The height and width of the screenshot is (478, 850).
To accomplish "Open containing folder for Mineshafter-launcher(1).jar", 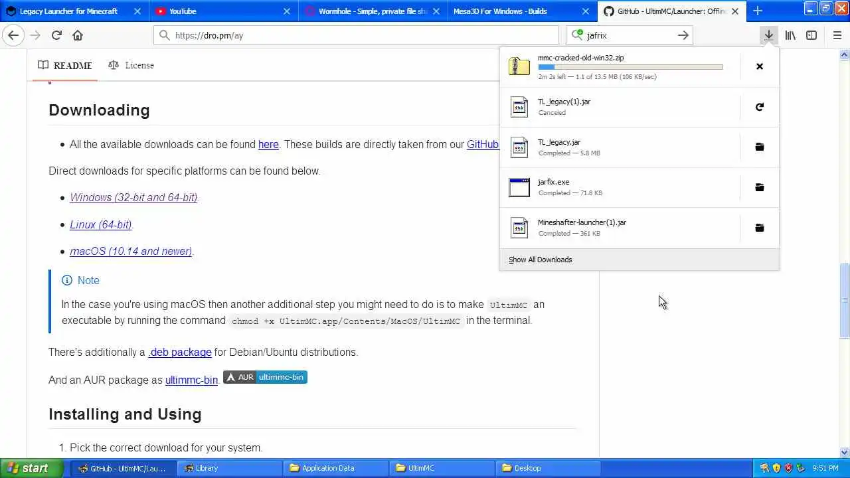I will (760, 228).
